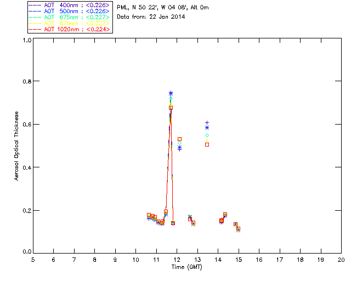Click the AOT 400nm legend entry
Screen dimensions: 351x281
point(69,5)
